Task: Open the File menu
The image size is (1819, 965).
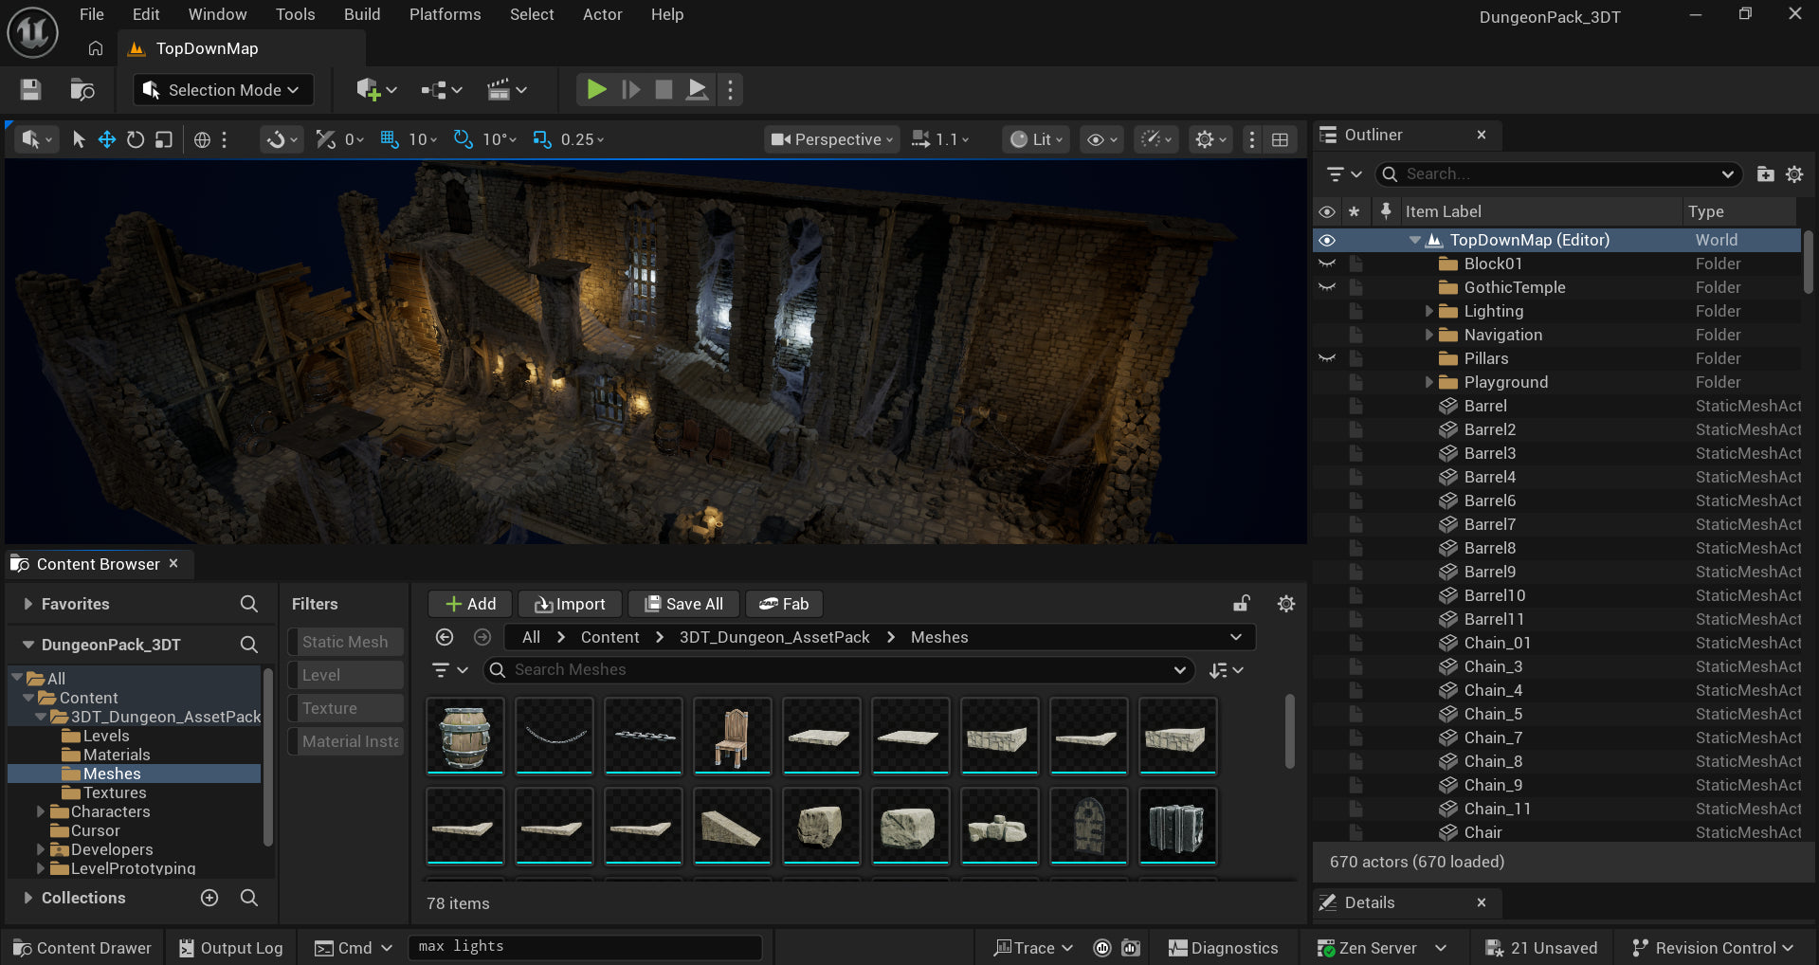Action: pos(92,14)
